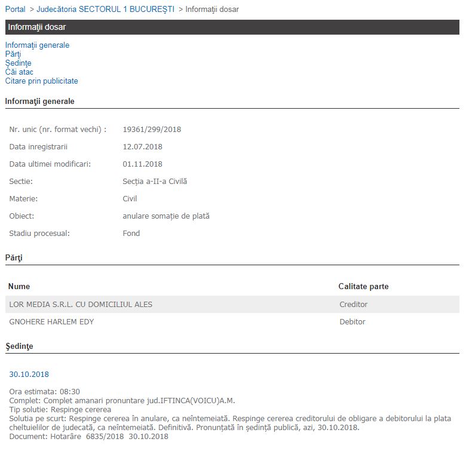The height and width of the screenshot is (451, 466).
Task: Open the 30.10.2018 hearing date link
Action: pos(29,375)
